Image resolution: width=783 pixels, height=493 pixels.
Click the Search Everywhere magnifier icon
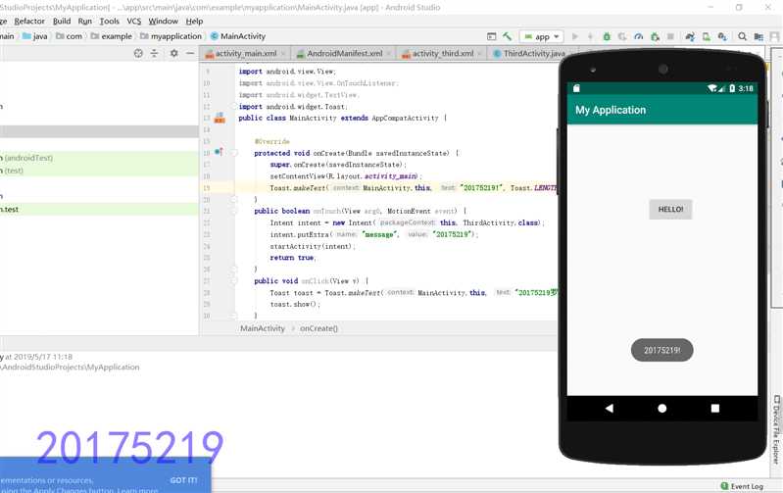coord(743,36)
